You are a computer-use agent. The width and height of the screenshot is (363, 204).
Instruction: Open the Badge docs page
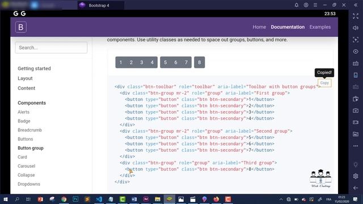[x=24, y=121]
